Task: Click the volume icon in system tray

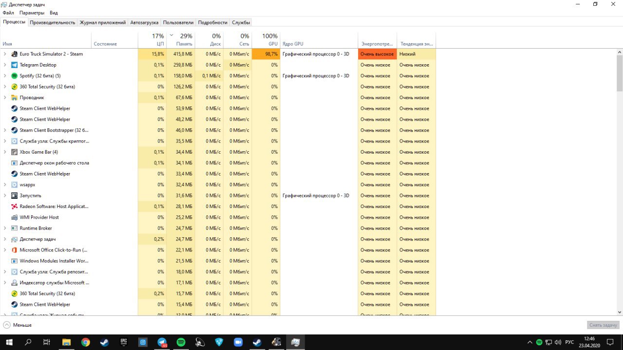Action: 557,342
